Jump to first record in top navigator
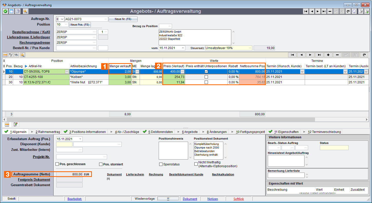372x203 pixels. click(306, 11)
